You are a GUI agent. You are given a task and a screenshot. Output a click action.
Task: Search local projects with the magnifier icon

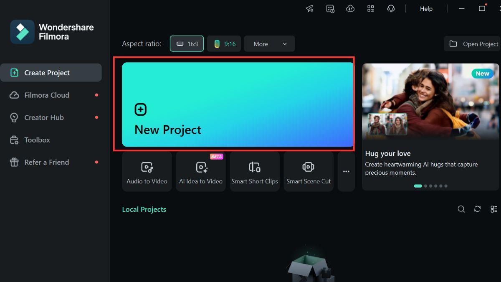(461, 209)
